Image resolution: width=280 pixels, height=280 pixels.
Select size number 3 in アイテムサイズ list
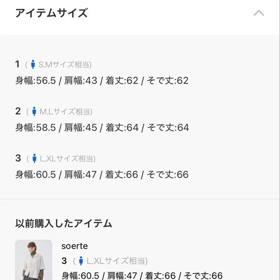18,158
